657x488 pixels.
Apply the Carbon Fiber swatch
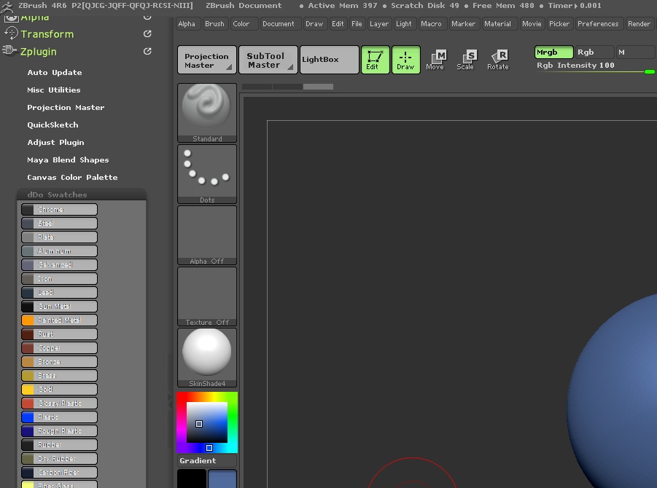[60, 472]
